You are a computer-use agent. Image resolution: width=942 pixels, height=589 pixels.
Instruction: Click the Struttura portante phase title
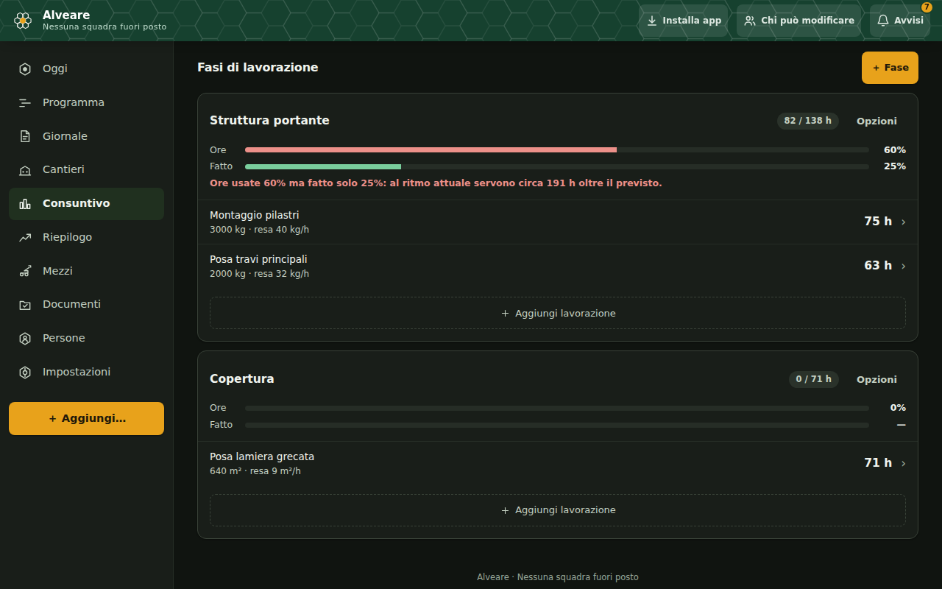pos(269,121)
